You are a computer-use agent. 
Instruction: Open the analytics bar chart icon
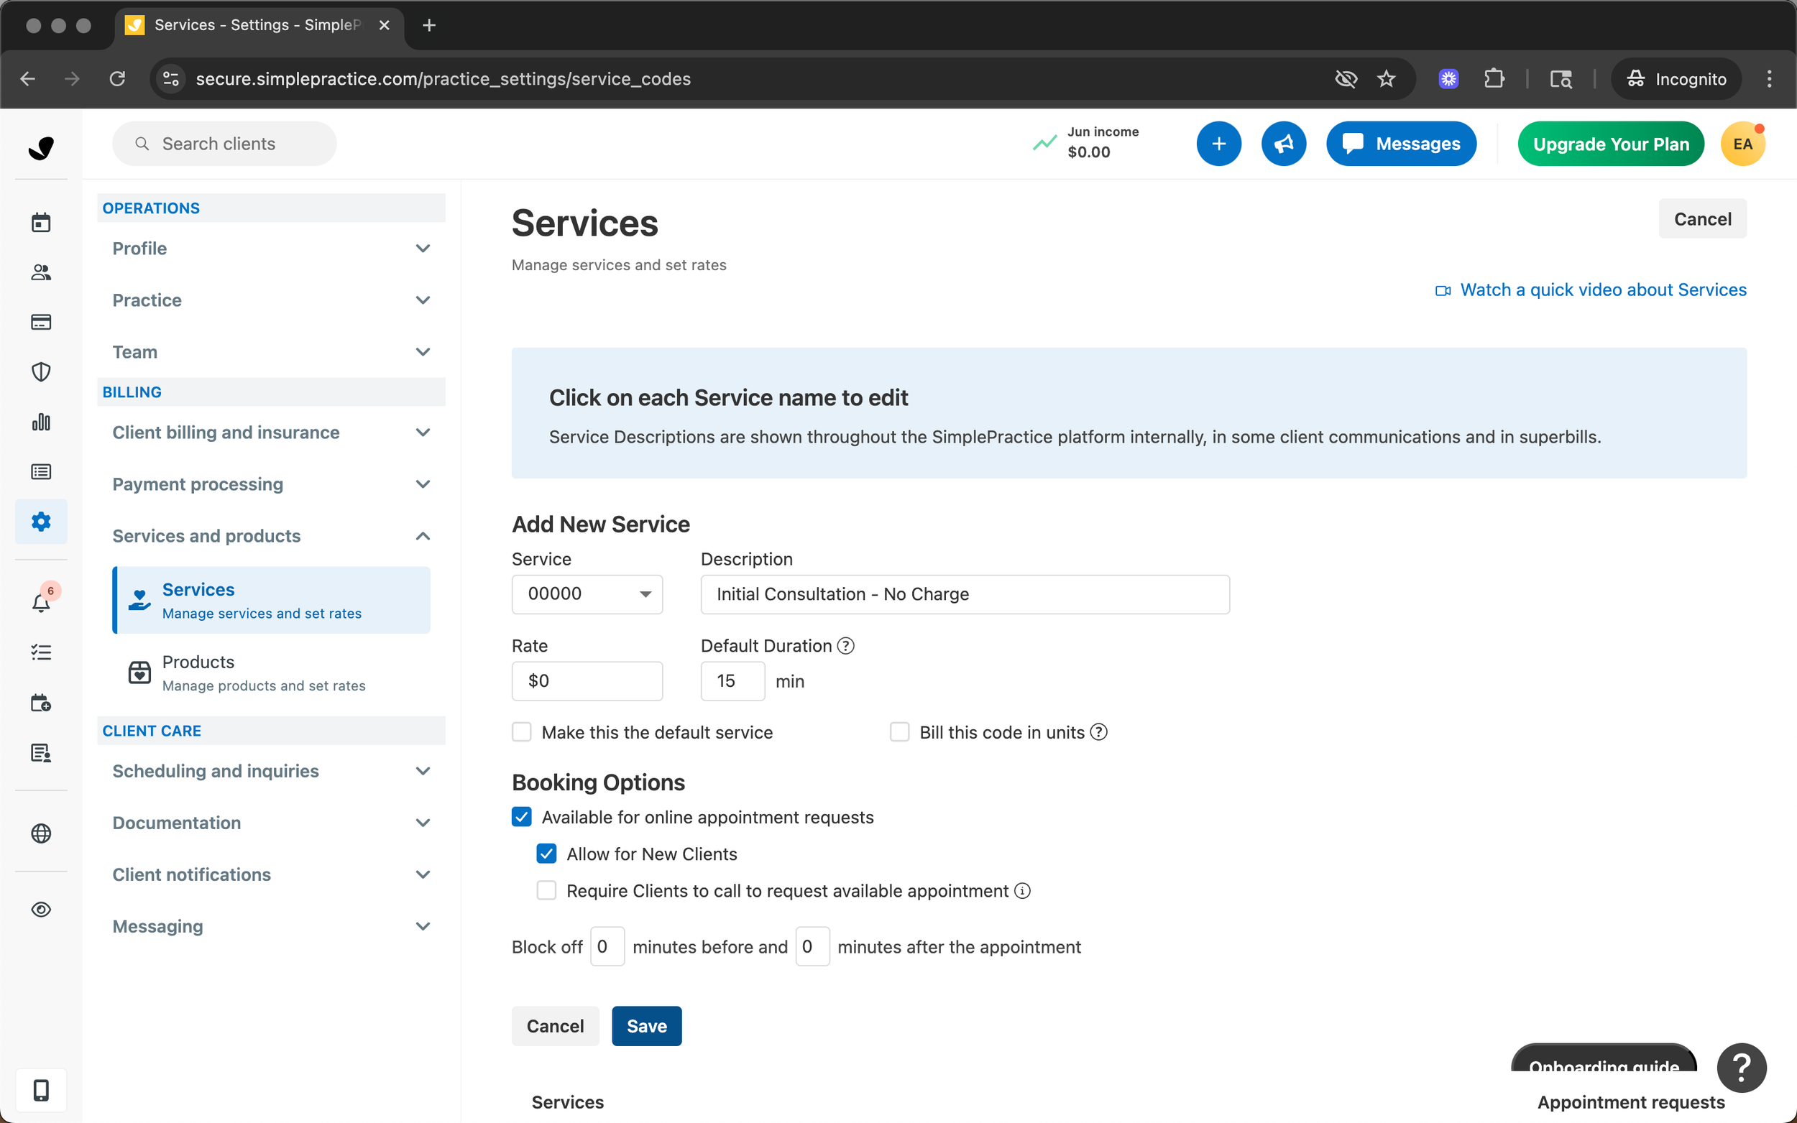click(x=41, y=422)
